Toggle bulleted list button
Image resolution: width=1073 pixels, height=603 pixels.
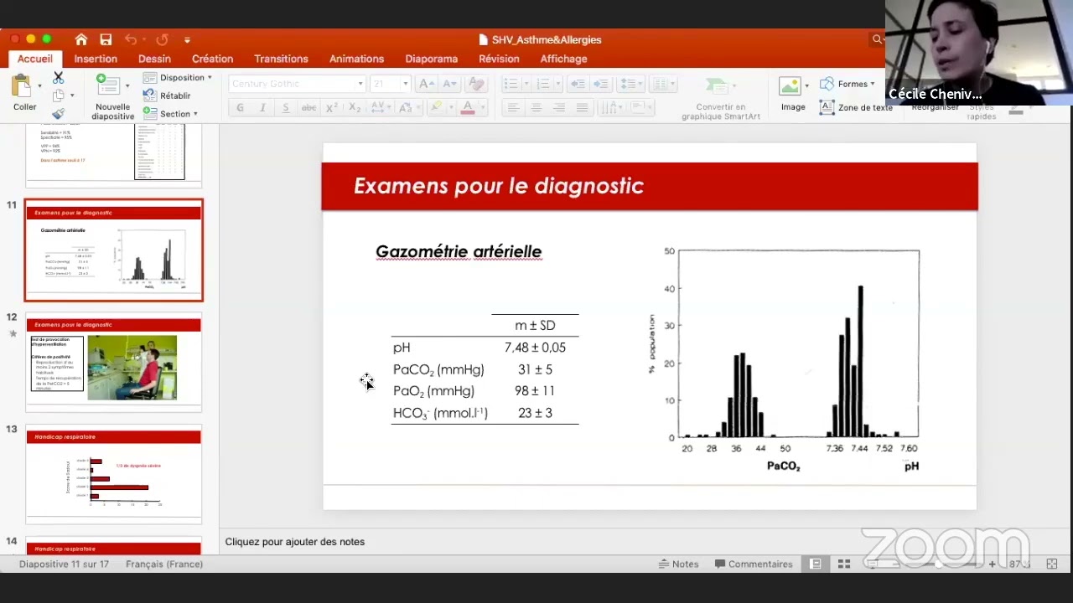pos(510,84)
